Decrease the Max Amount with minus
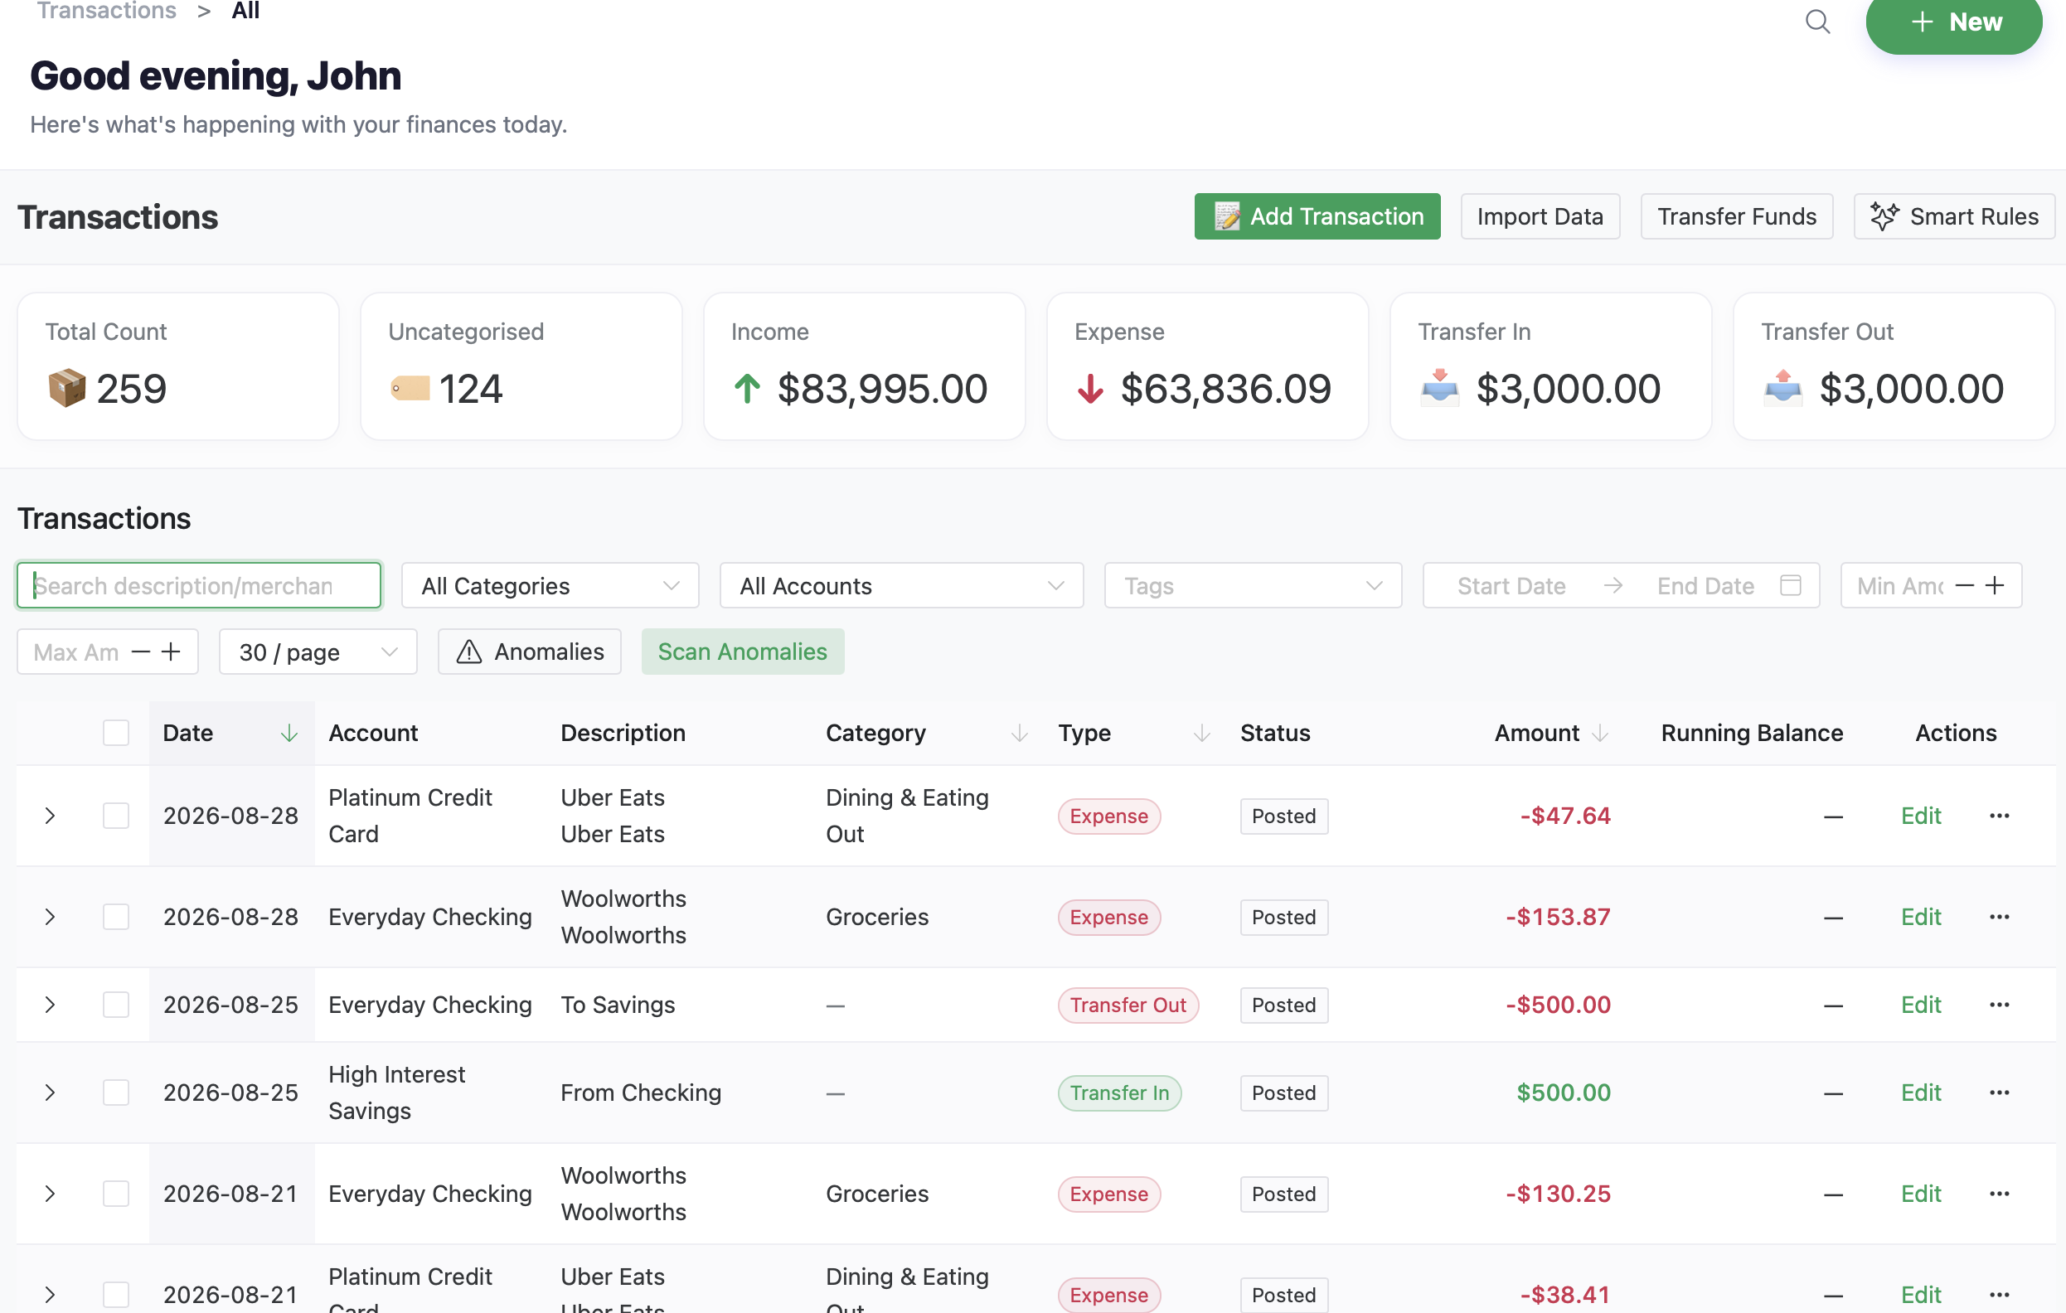The height and width of the screenshot is (1313, 2066). tap(141, 652)
